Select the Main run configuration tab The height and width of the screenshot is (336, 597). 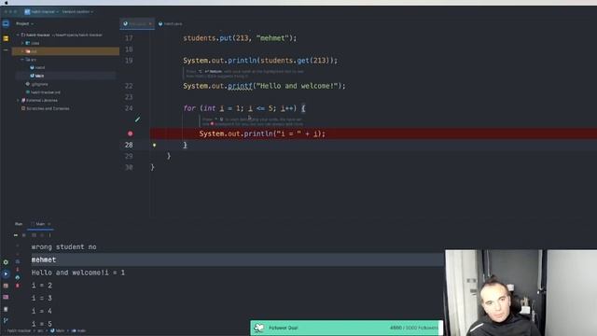pos(39,224)
